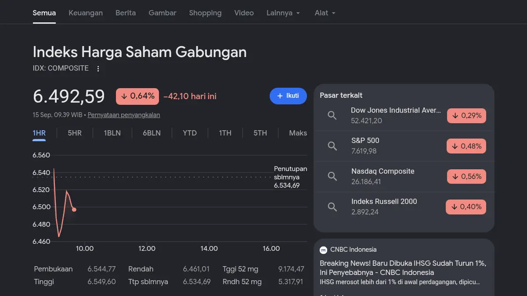
Task: Select the 5HR chart range
Action: (x=75, y=133)
